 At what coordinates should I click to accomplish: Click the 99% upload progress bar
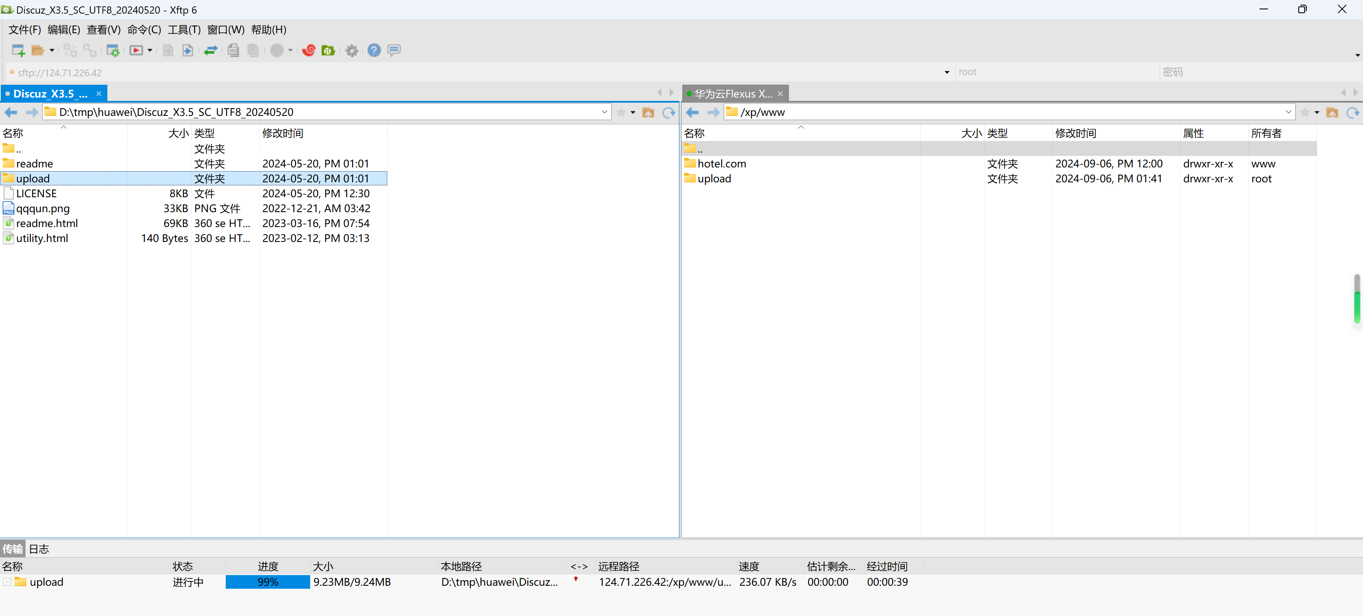pyautogui.click(x=268, y=582)
